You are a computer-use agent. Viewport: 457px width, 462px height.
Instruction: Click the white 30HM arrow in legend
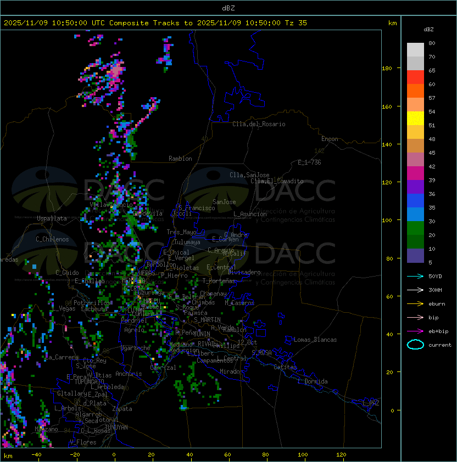pos(415,290)
